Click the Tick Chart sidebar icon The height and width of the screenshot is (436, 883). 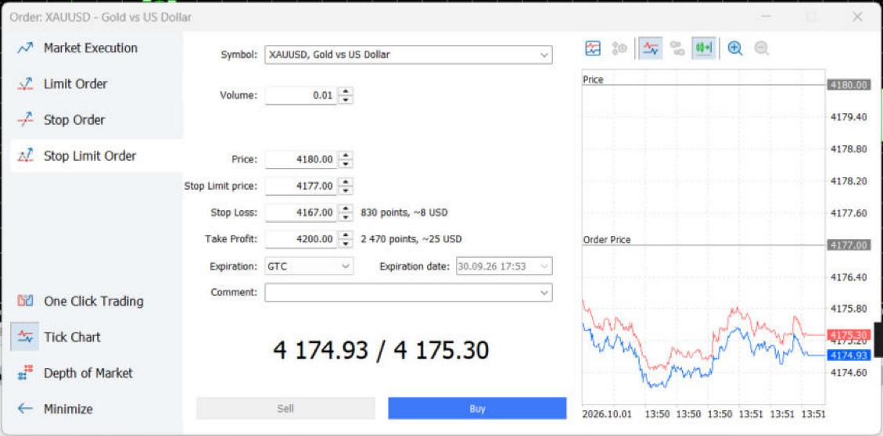pos(25,337)
